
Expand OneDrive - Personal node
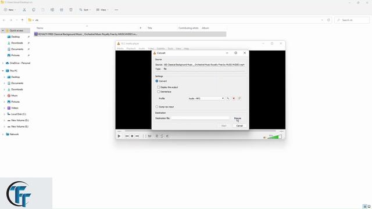[x=3, y=63]
